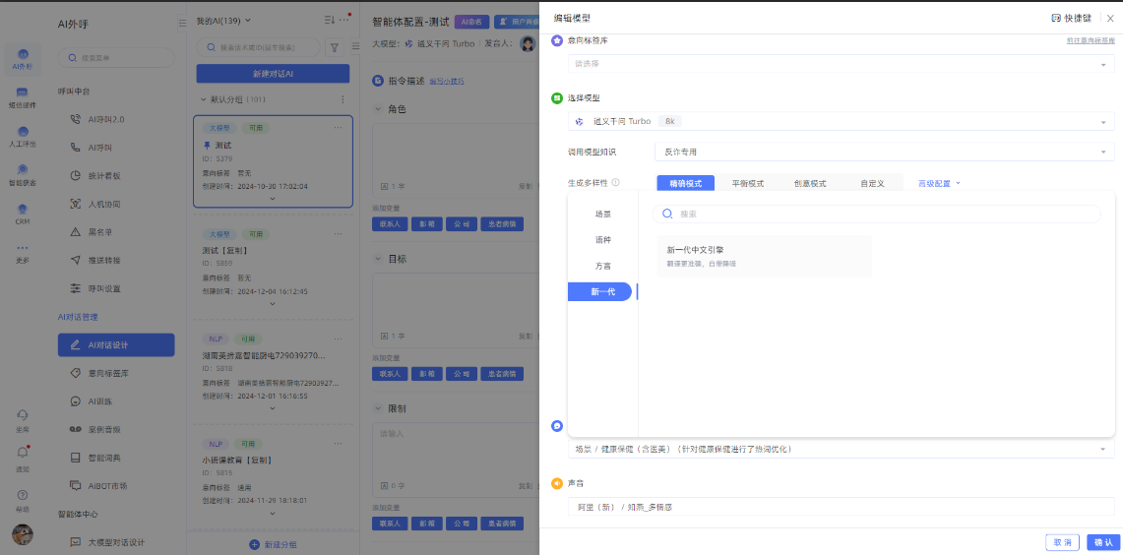Open the 选择模型 通义千问 Turbo dropdown

(x=841, y=121)
